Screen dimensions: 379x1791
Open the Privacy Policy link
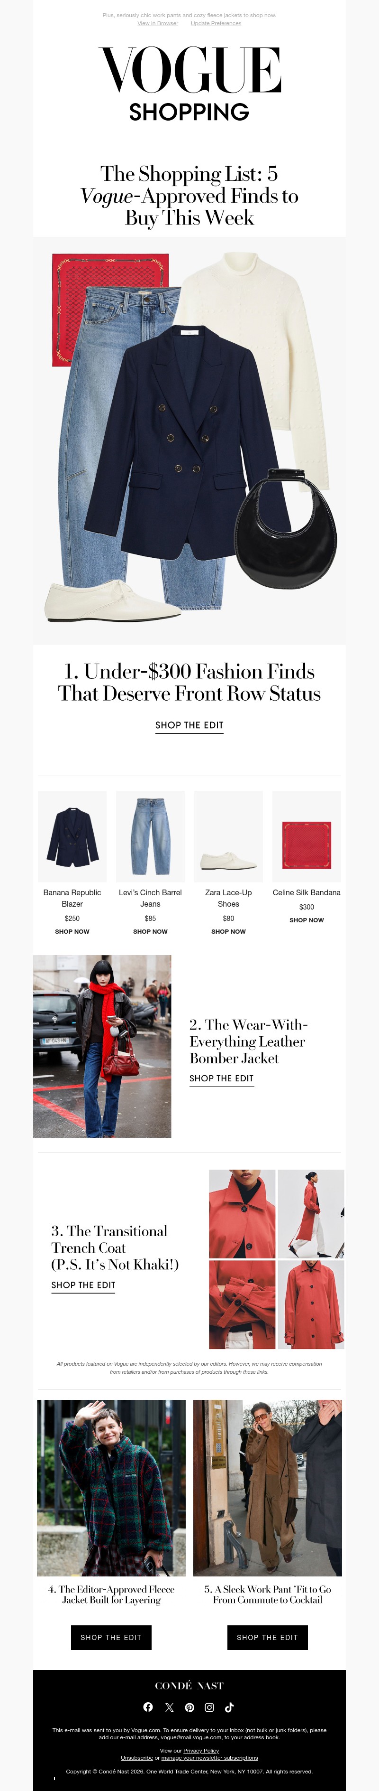(x=201, y=1751)
